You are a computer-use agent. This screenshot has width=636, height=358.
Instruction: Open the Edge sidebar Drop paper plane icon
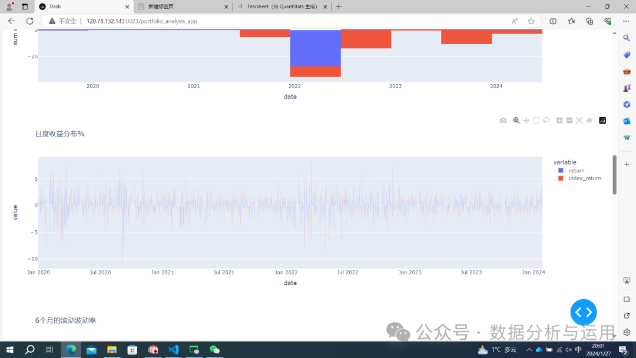pyautogui.click(x=627, y=137)
